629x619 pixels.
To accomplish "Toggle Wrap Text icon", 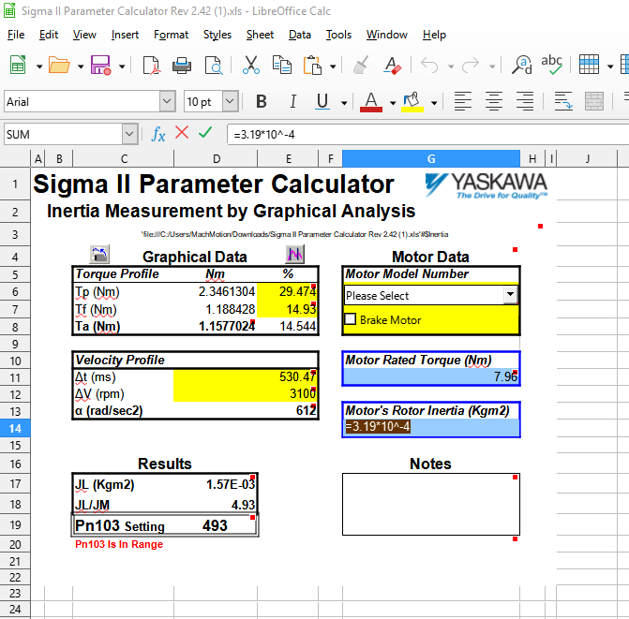I will point(563,101).
